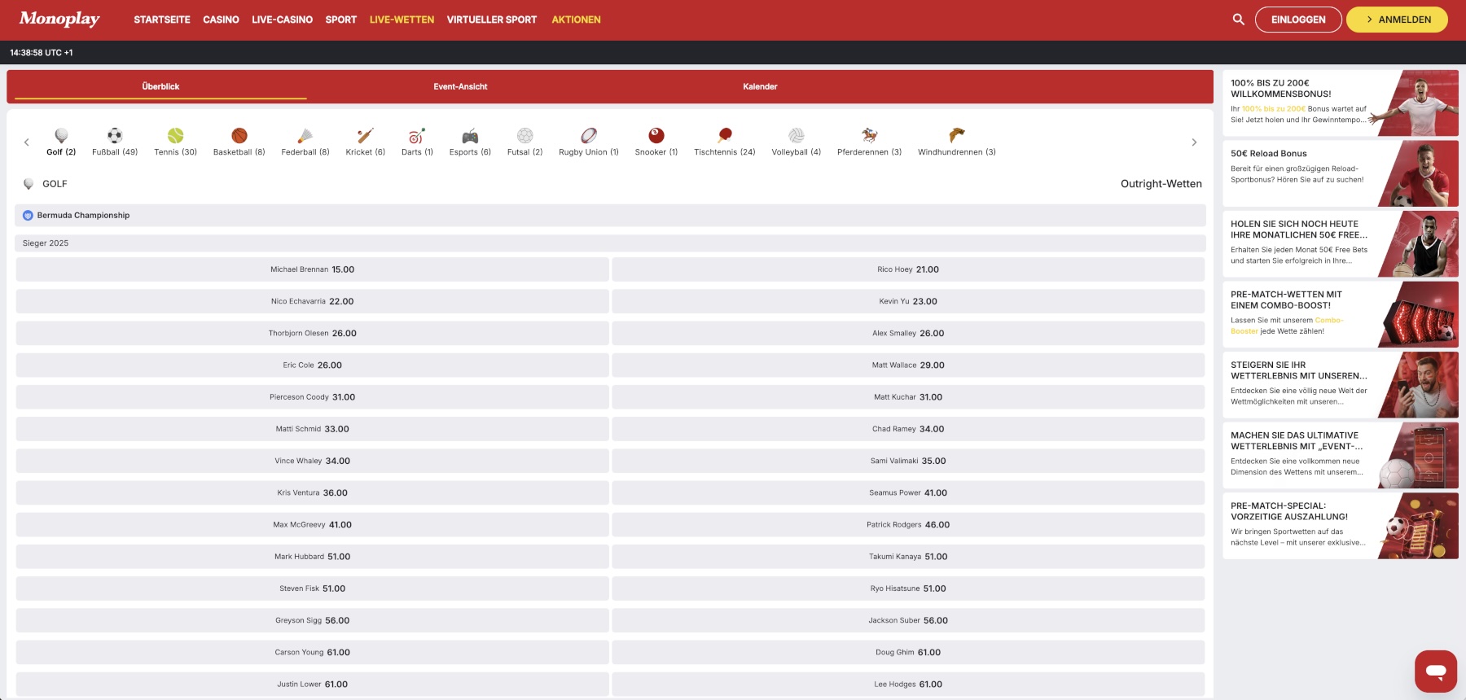Open the Casino menu item
Image resolution: width=1466 pixels, height=700 pixels.
tap(221, 20)
